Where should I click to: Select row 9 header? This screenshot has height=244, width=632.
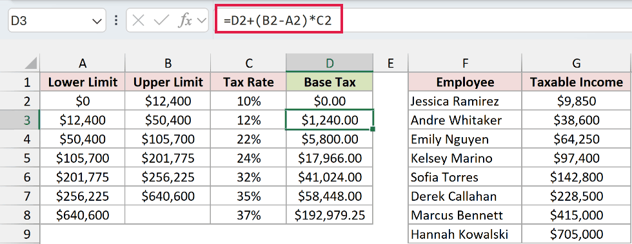coord(20,234)
